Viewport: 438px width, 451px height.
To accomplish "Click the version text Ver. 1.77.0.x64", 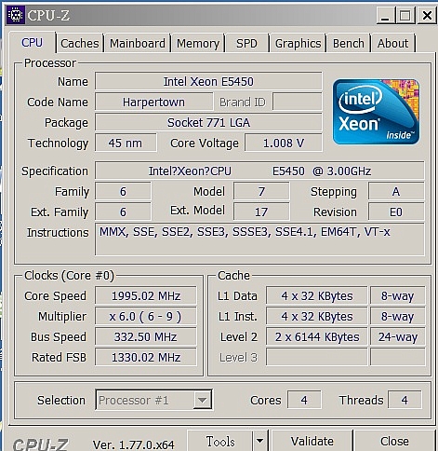I will click(x=133, y=444).
